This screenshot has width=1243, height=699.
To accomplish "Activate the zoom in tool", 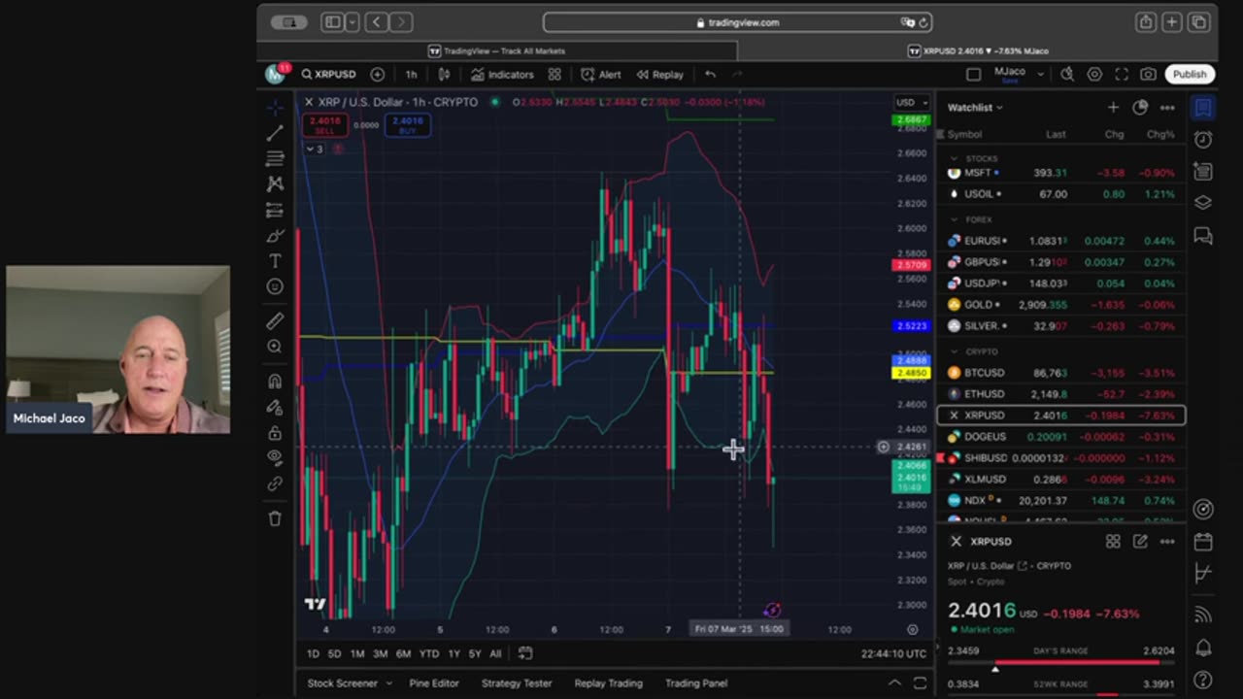I will click(275, 347).
